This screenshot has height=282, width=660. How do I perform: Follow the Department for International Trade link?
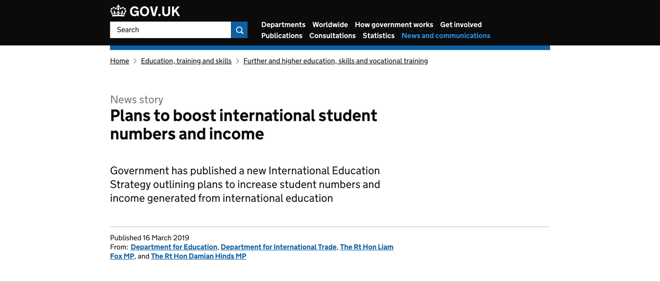279,247
